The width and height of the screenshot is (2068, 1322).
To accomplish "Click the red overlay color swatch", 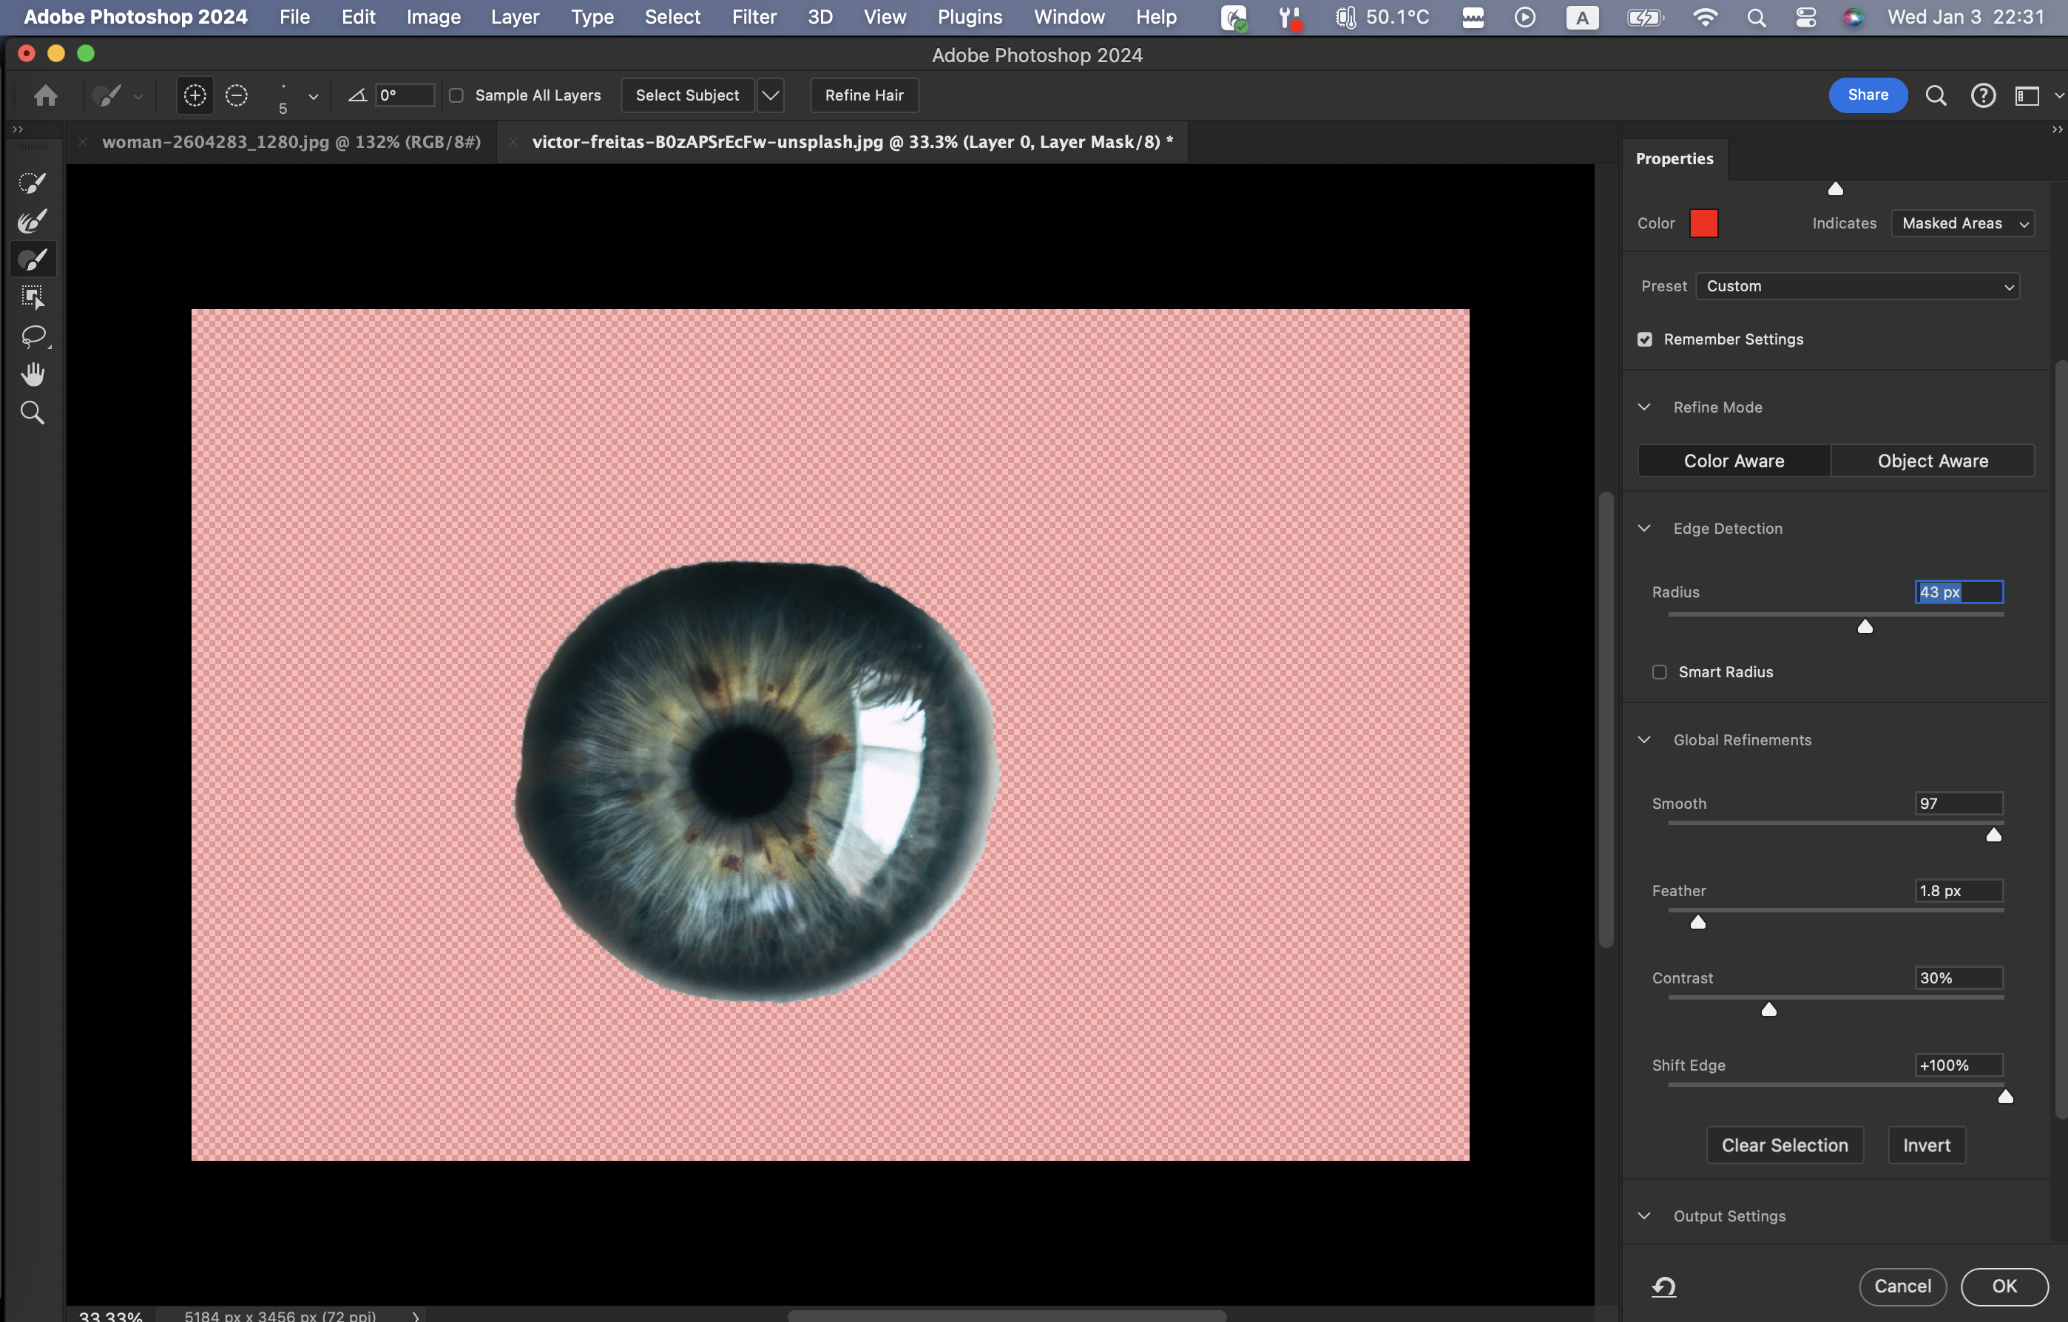I will tap(1703, 223).
